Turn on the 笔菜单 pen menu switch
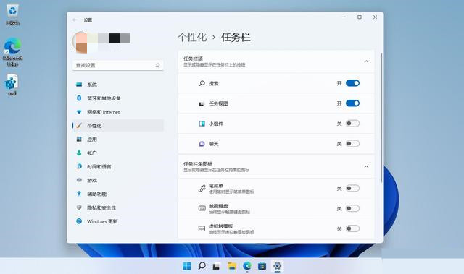Screen dimensions: 464x274 coord(352,188)
